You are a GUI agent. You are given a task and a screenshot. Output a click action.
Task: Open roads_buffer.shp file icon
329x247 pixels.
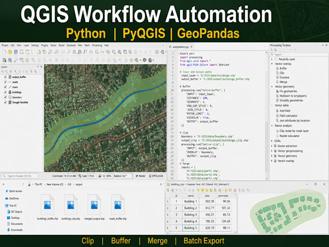point(118,204)
